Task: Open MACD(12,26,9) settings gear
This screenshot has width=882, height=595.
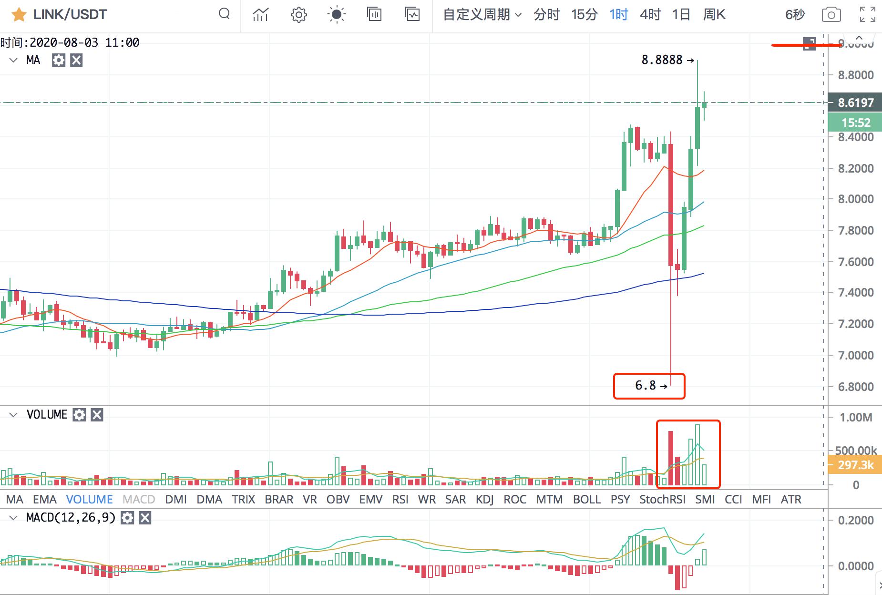Action: (x=127, y=518)
